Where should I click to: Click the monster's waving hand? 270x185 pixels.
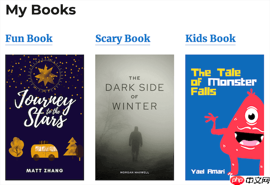coord(211,118)
